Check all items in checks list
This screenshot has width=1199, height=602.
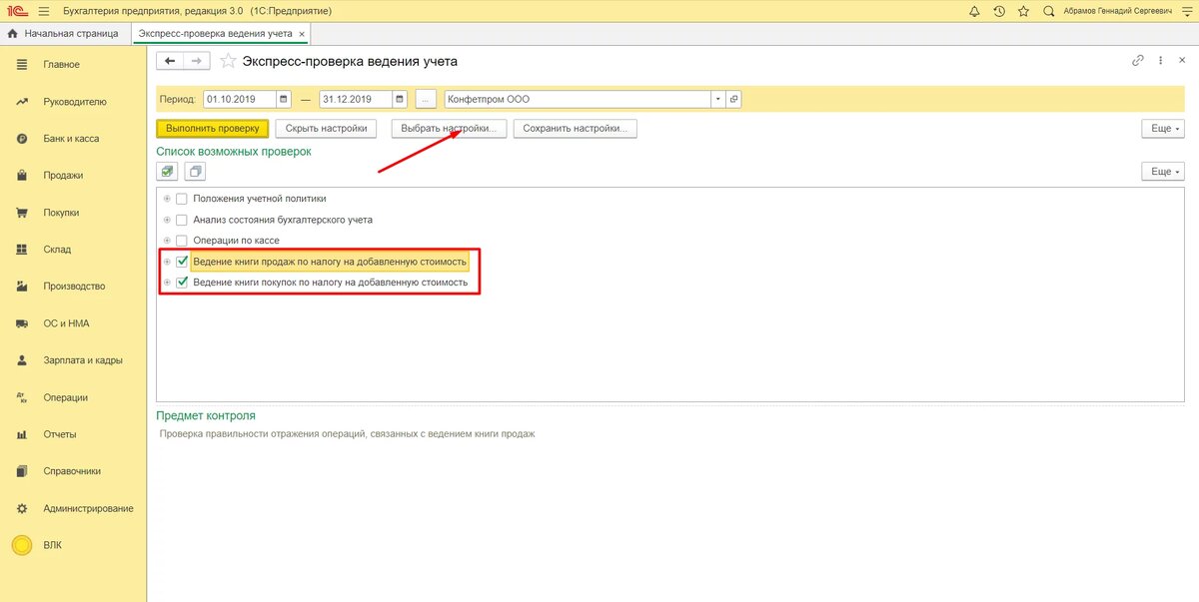[x=168, y=172]
